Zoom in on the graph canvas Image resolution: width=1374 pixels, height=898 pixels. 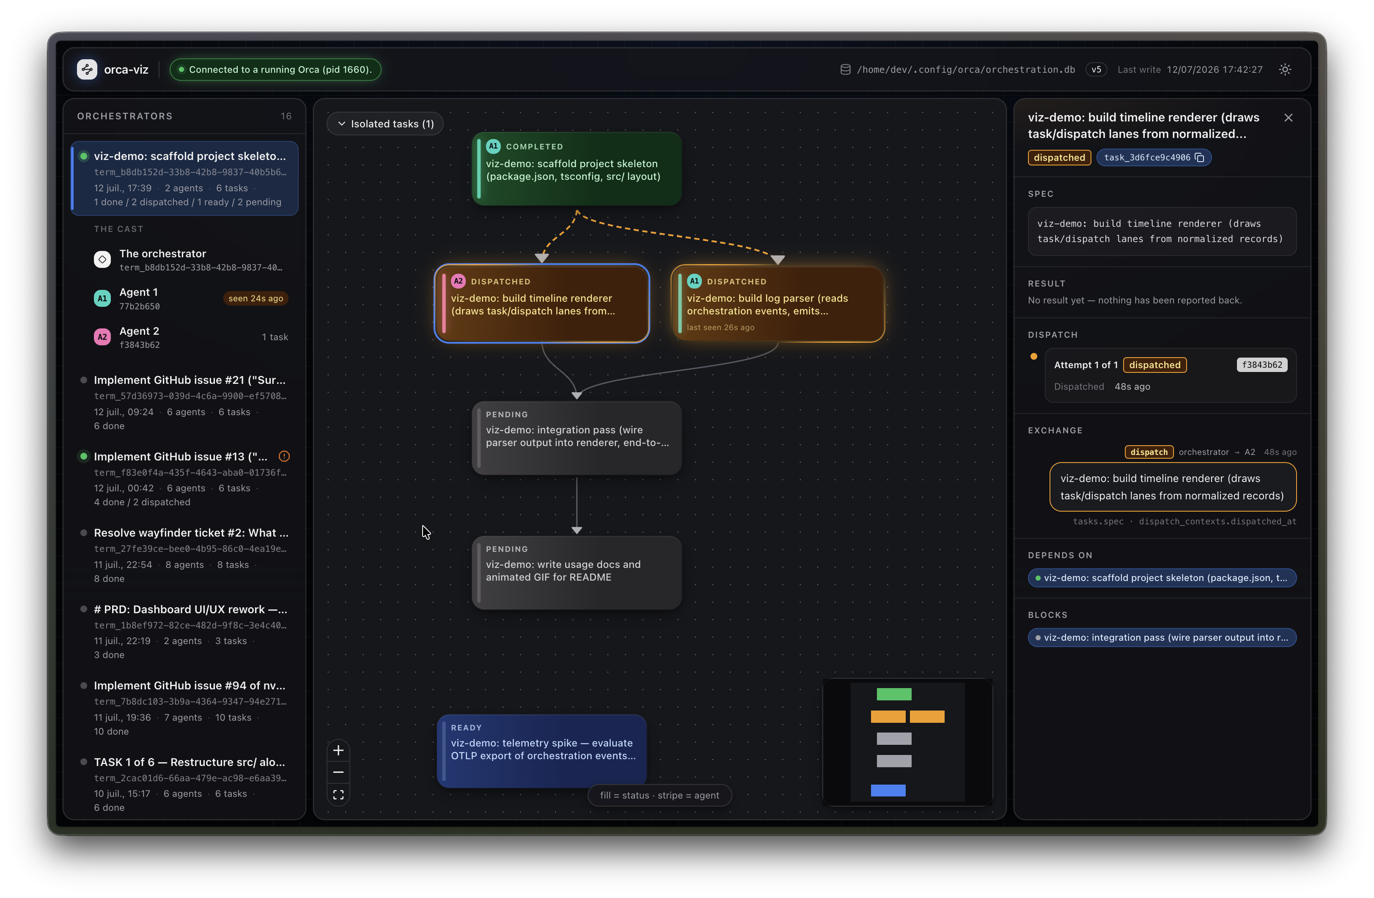pos(338,750)
